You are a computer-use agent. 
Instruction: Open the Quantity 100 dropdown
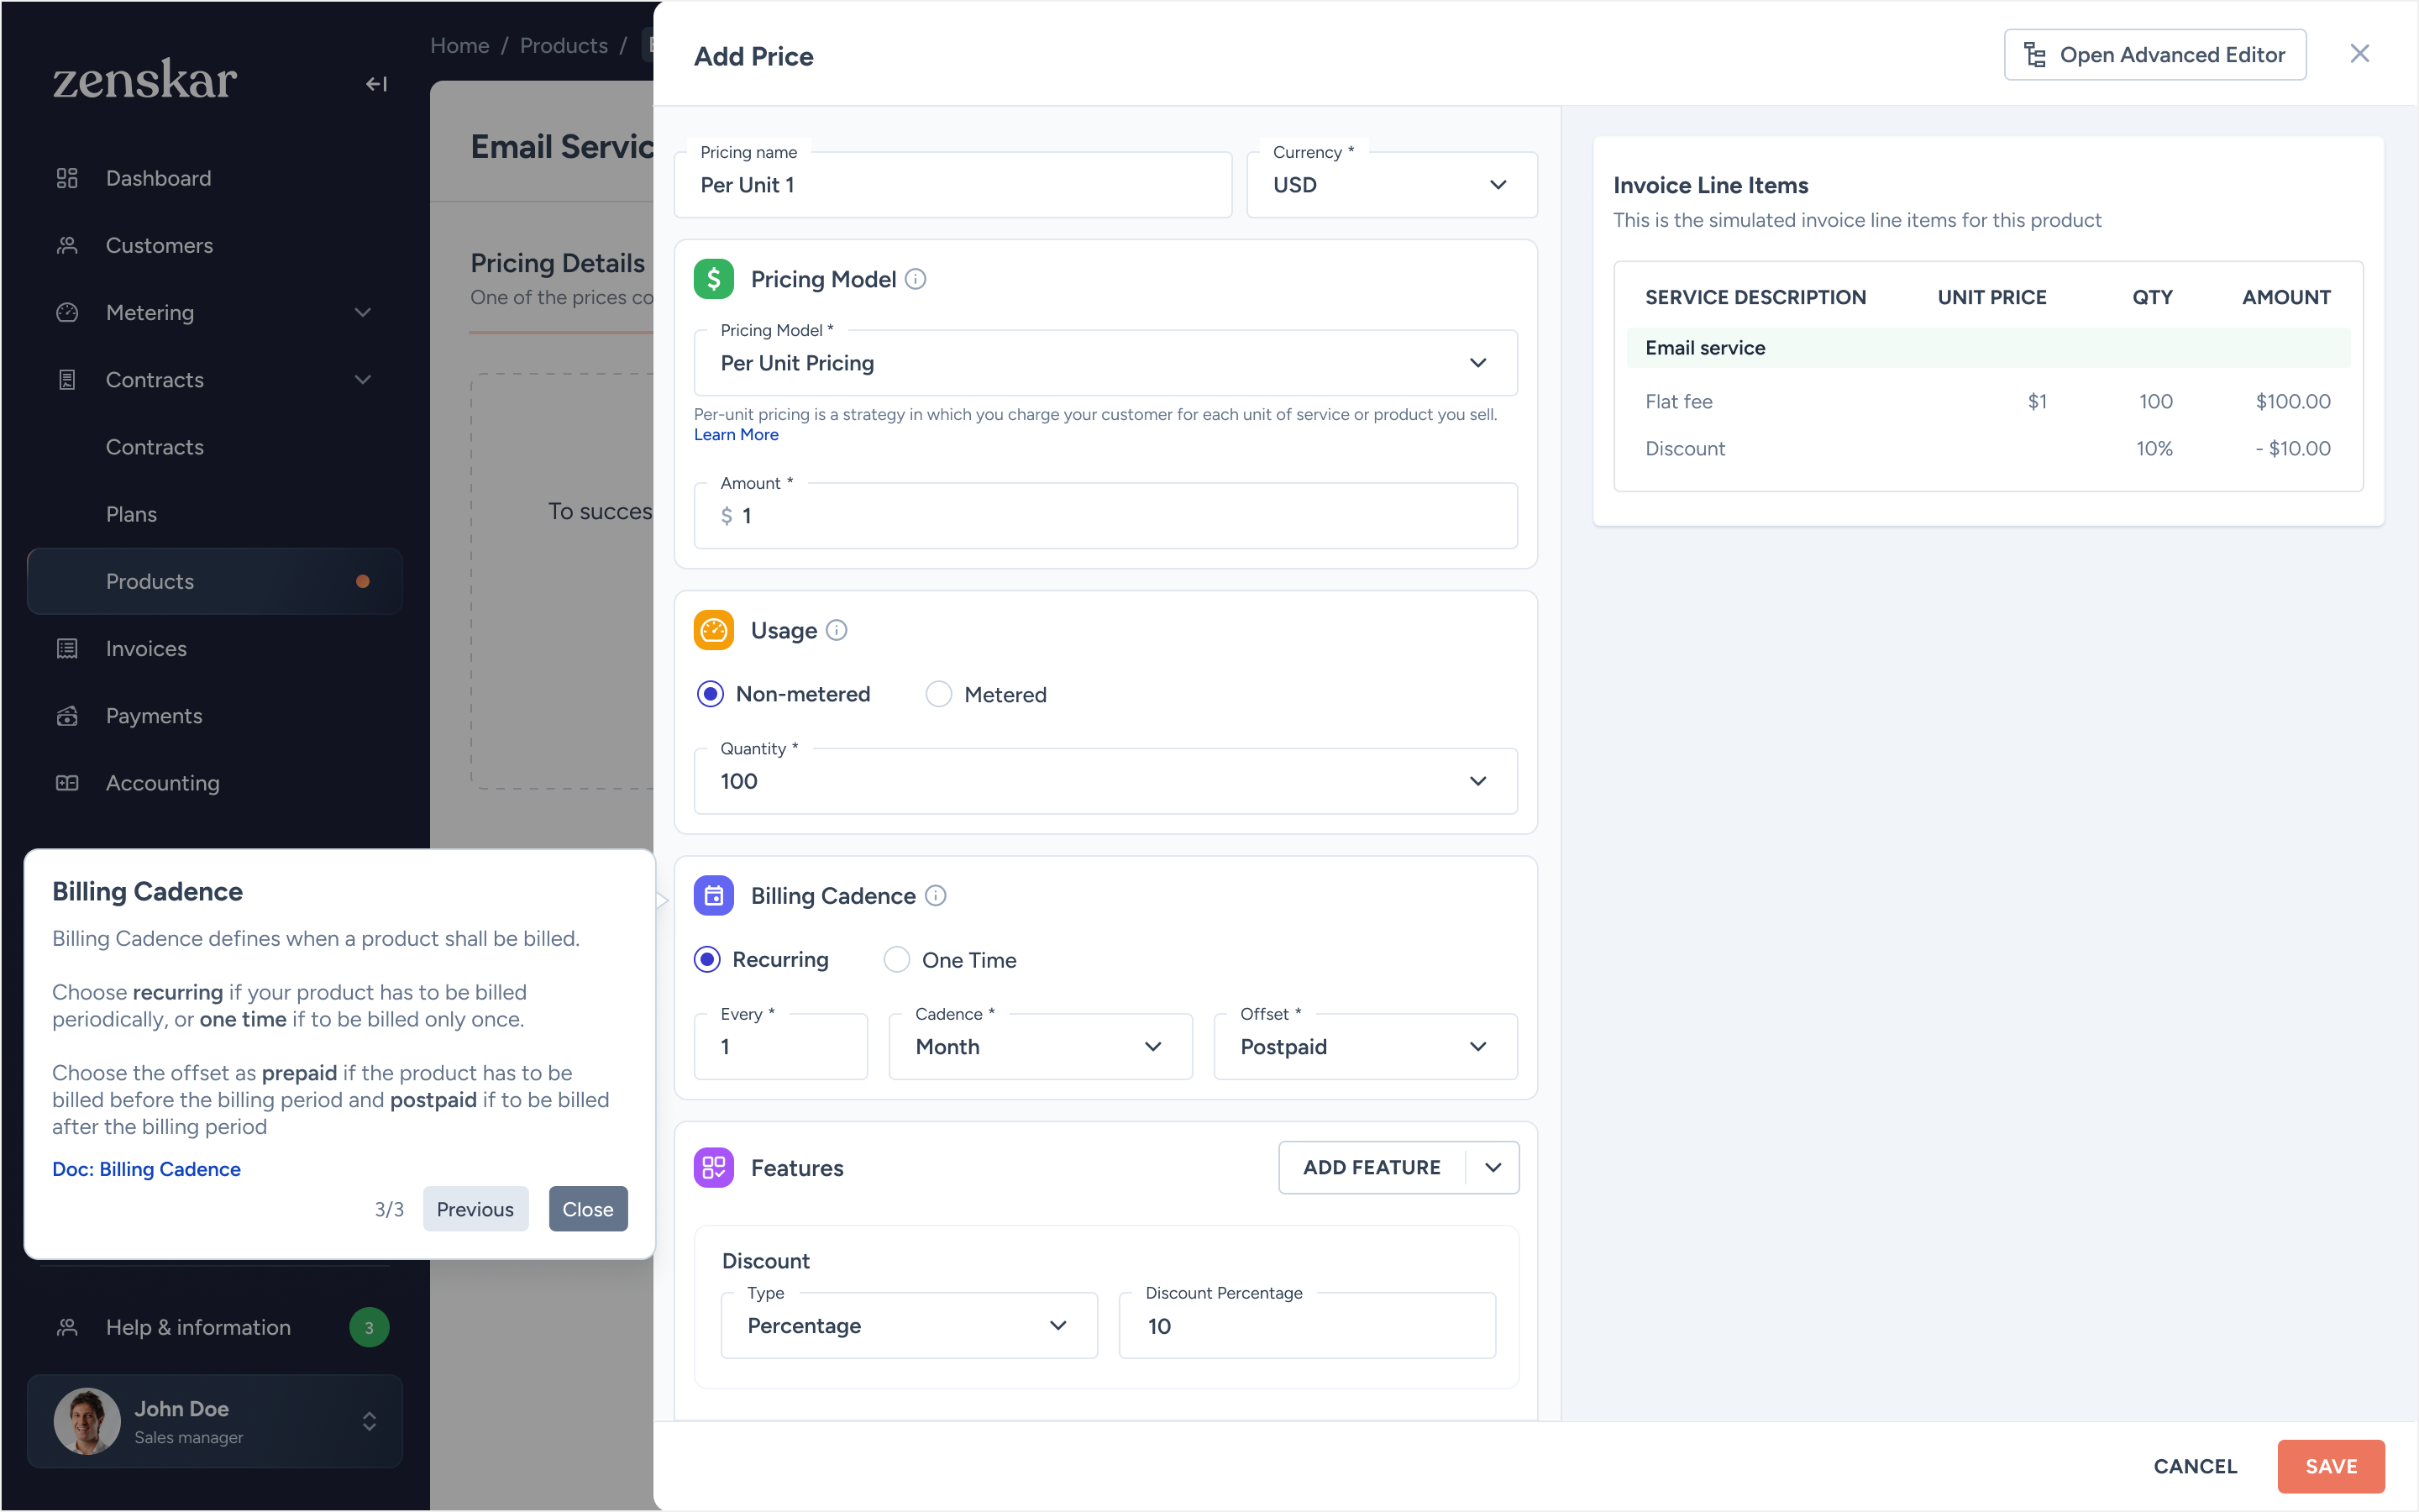tap(1105, 781)
